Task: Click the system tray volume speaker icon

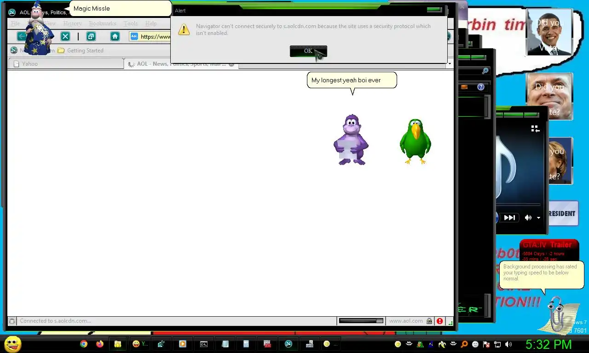Action: click(x=508, y=344)
